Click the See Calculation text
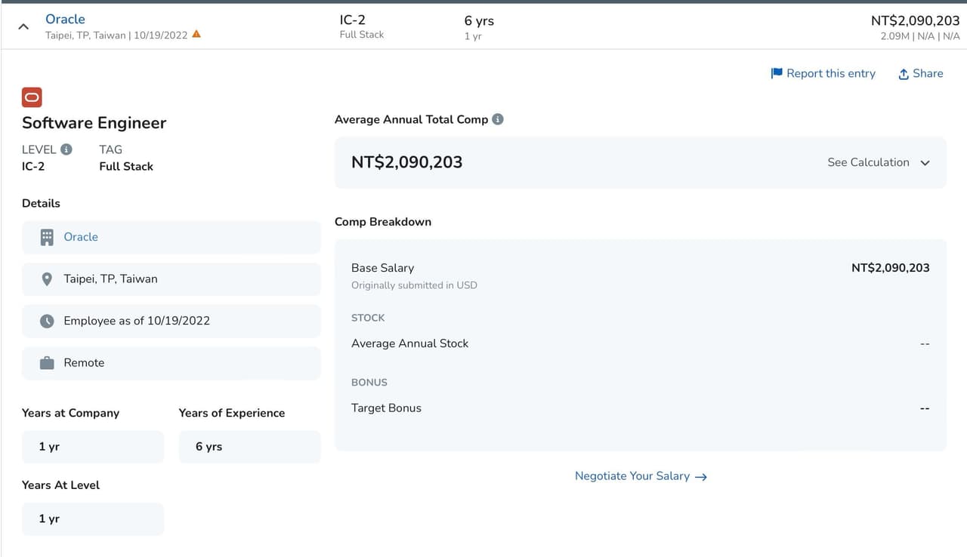The width and height of the screenshot is (967, 557). (x=868, y=162)
